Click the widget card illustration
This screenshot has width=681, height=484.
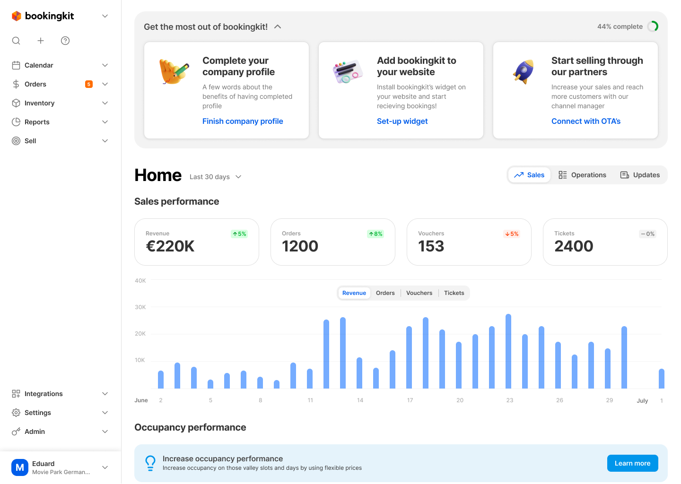pyautogui.click(x=348, y=72)
